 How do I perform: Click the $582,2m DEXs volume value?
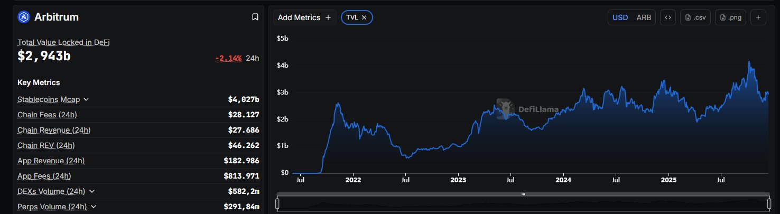pyautogui.click(x=244, y=191)
